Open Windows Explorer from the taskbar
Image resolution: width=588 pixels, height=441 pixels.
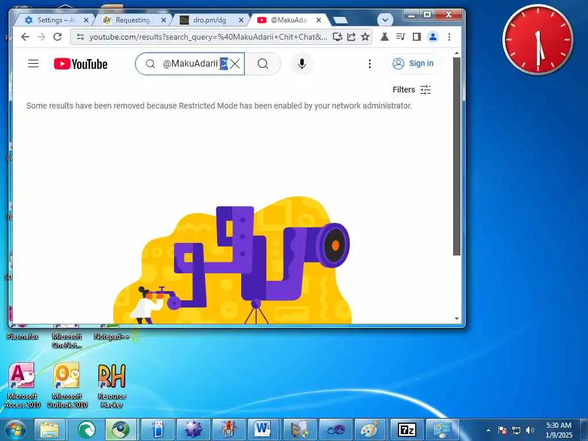(x=49, y=430)
